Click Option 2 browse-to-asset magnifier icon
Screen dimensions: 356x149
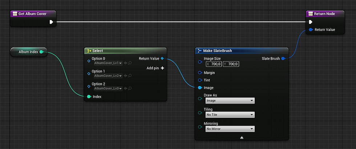(x=130, y=89)
